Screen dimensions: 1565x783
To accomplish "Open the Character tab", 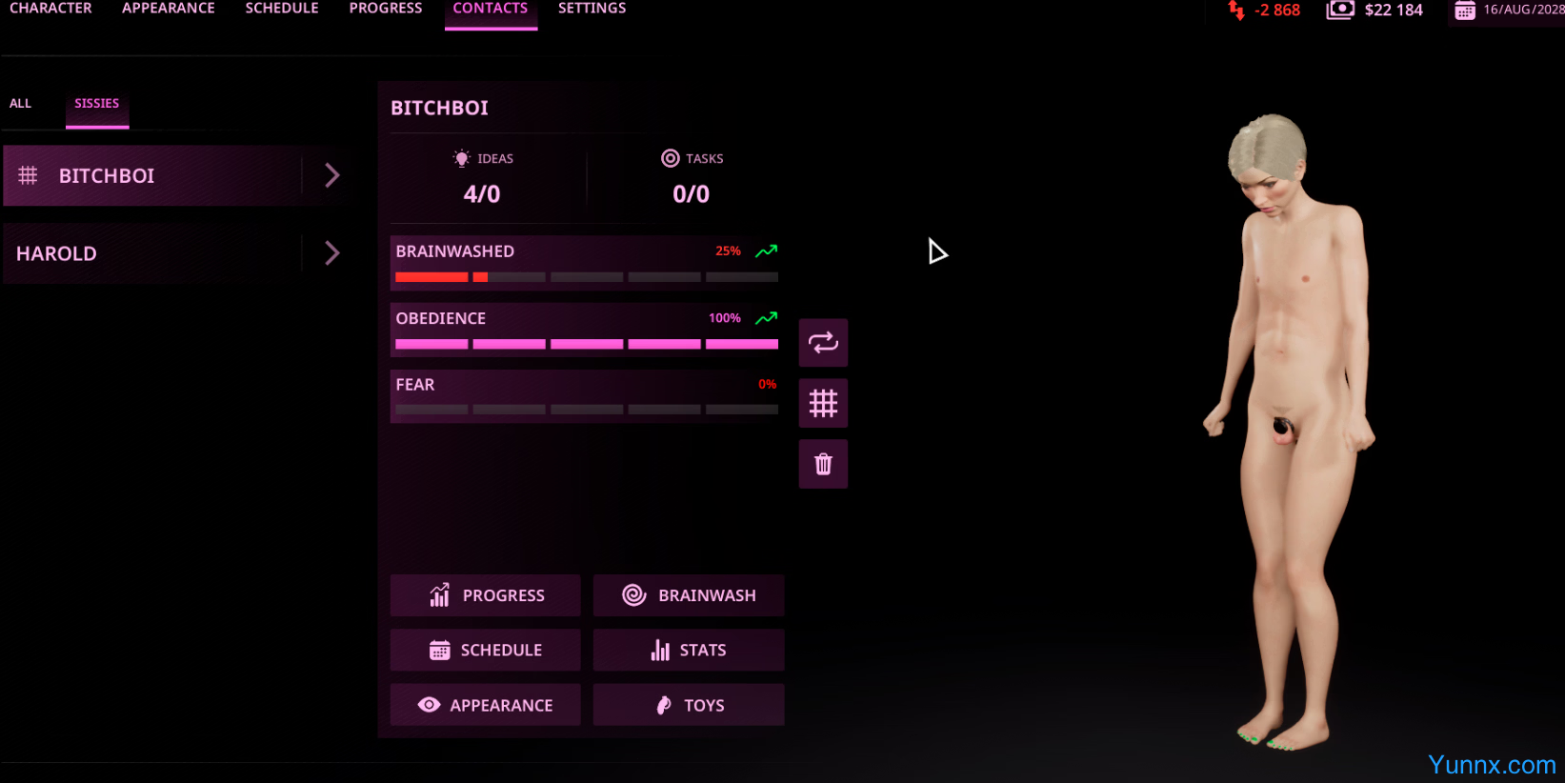I will pos(50,10).
